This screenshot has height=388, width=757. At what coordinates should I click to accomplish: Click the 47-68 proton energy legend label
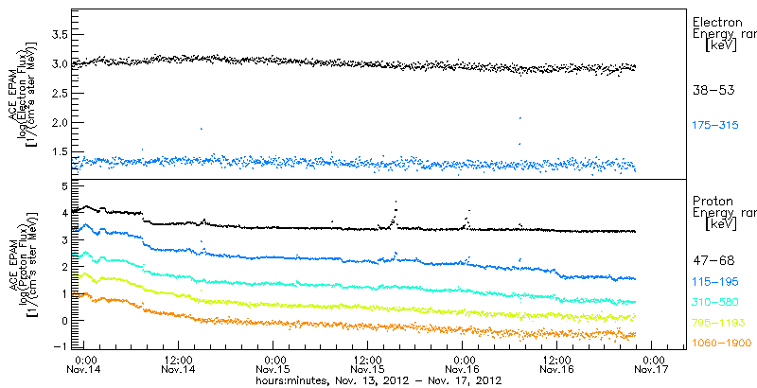(x=713, y=260)
